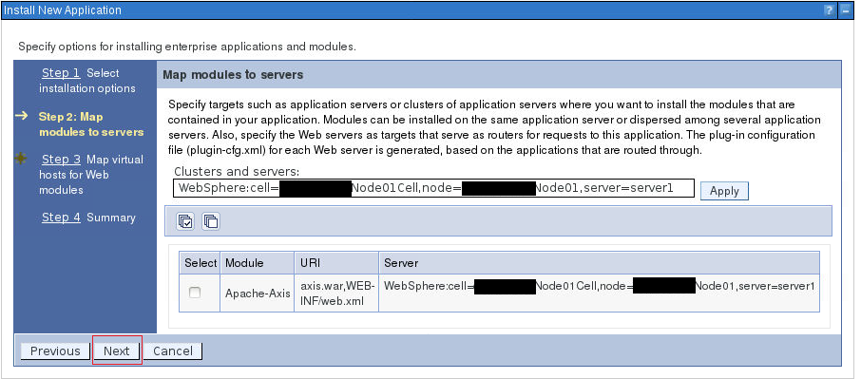Click the Clusters and servers label
This screenshot has height=379, width=861.
point(237,172)
